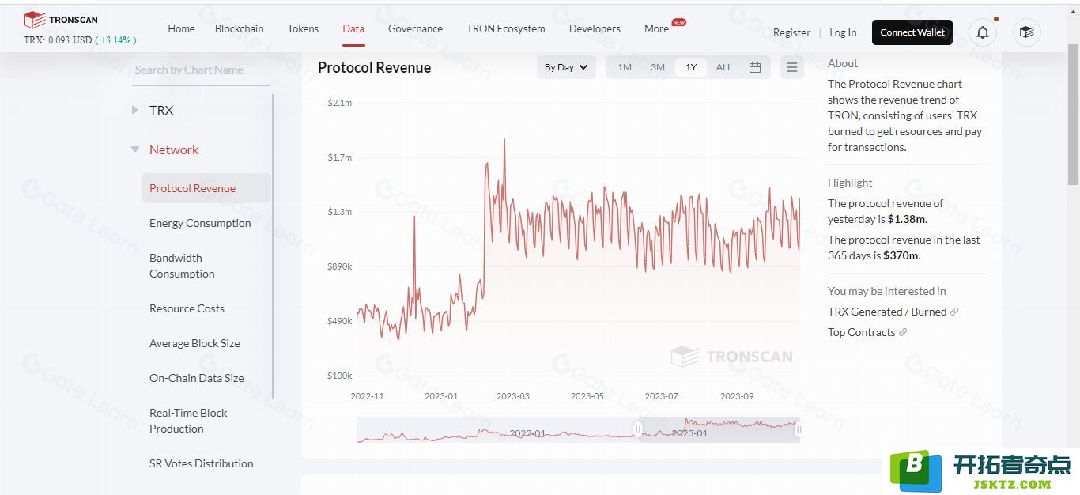Select Bandwidth Consumption in sidebar

tap(182, 266)
